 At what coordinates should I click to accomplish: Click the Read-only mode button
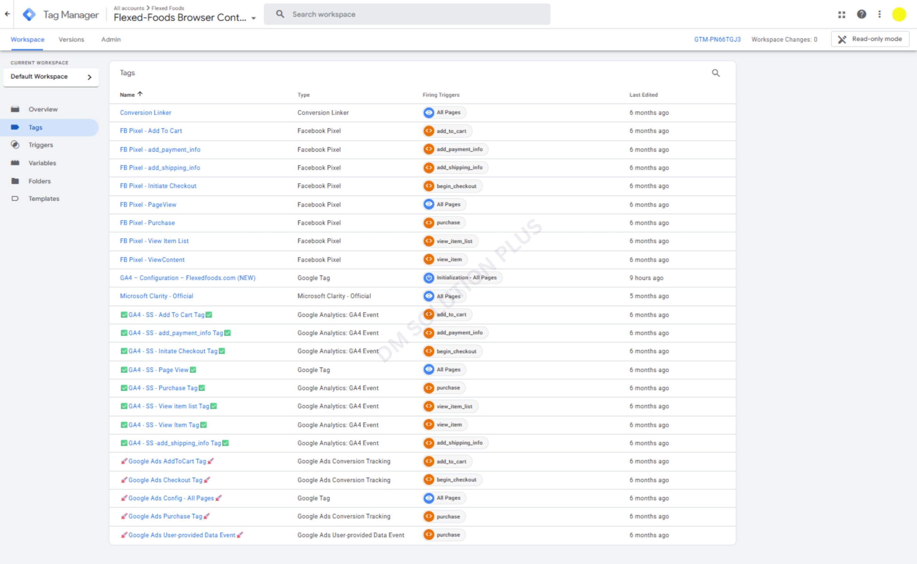[x=870, y=39]
